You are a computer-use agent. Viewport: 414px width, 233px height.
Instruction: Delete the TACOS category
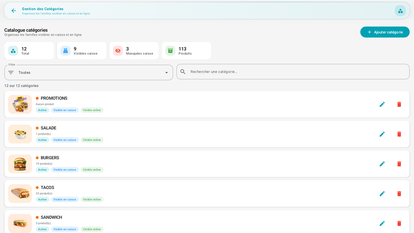(x=399, y=194)
